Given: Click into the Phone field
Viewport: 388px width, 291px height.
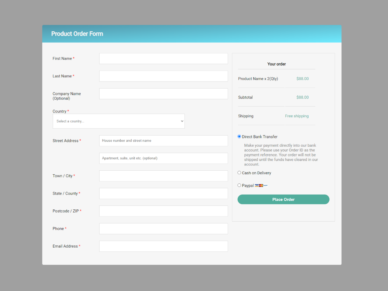Looking at the screenshot, I should pyautogui.click(x=163, y=229).
